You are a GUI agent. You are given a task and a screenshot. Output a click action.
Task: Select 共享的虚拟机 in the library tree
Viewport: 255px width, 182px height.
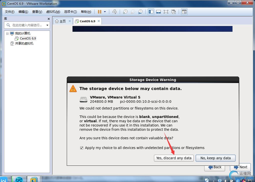24,43
